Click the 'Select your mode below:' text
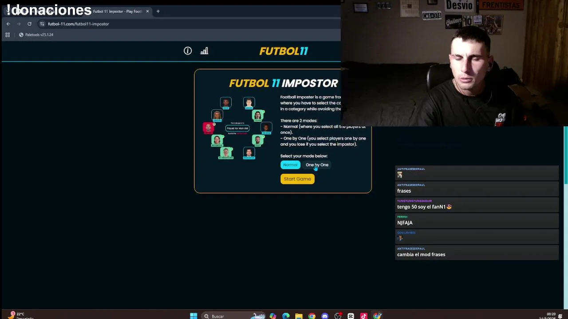This screenshot has height=319, width=568. point(304,156)
